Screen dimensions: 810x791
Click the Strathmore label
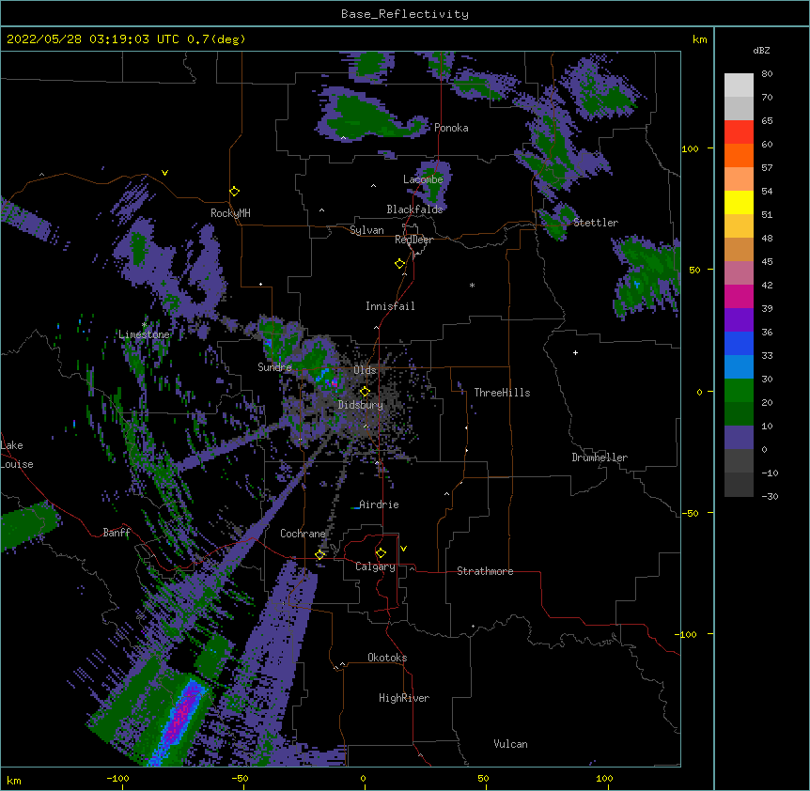point(485,571)
